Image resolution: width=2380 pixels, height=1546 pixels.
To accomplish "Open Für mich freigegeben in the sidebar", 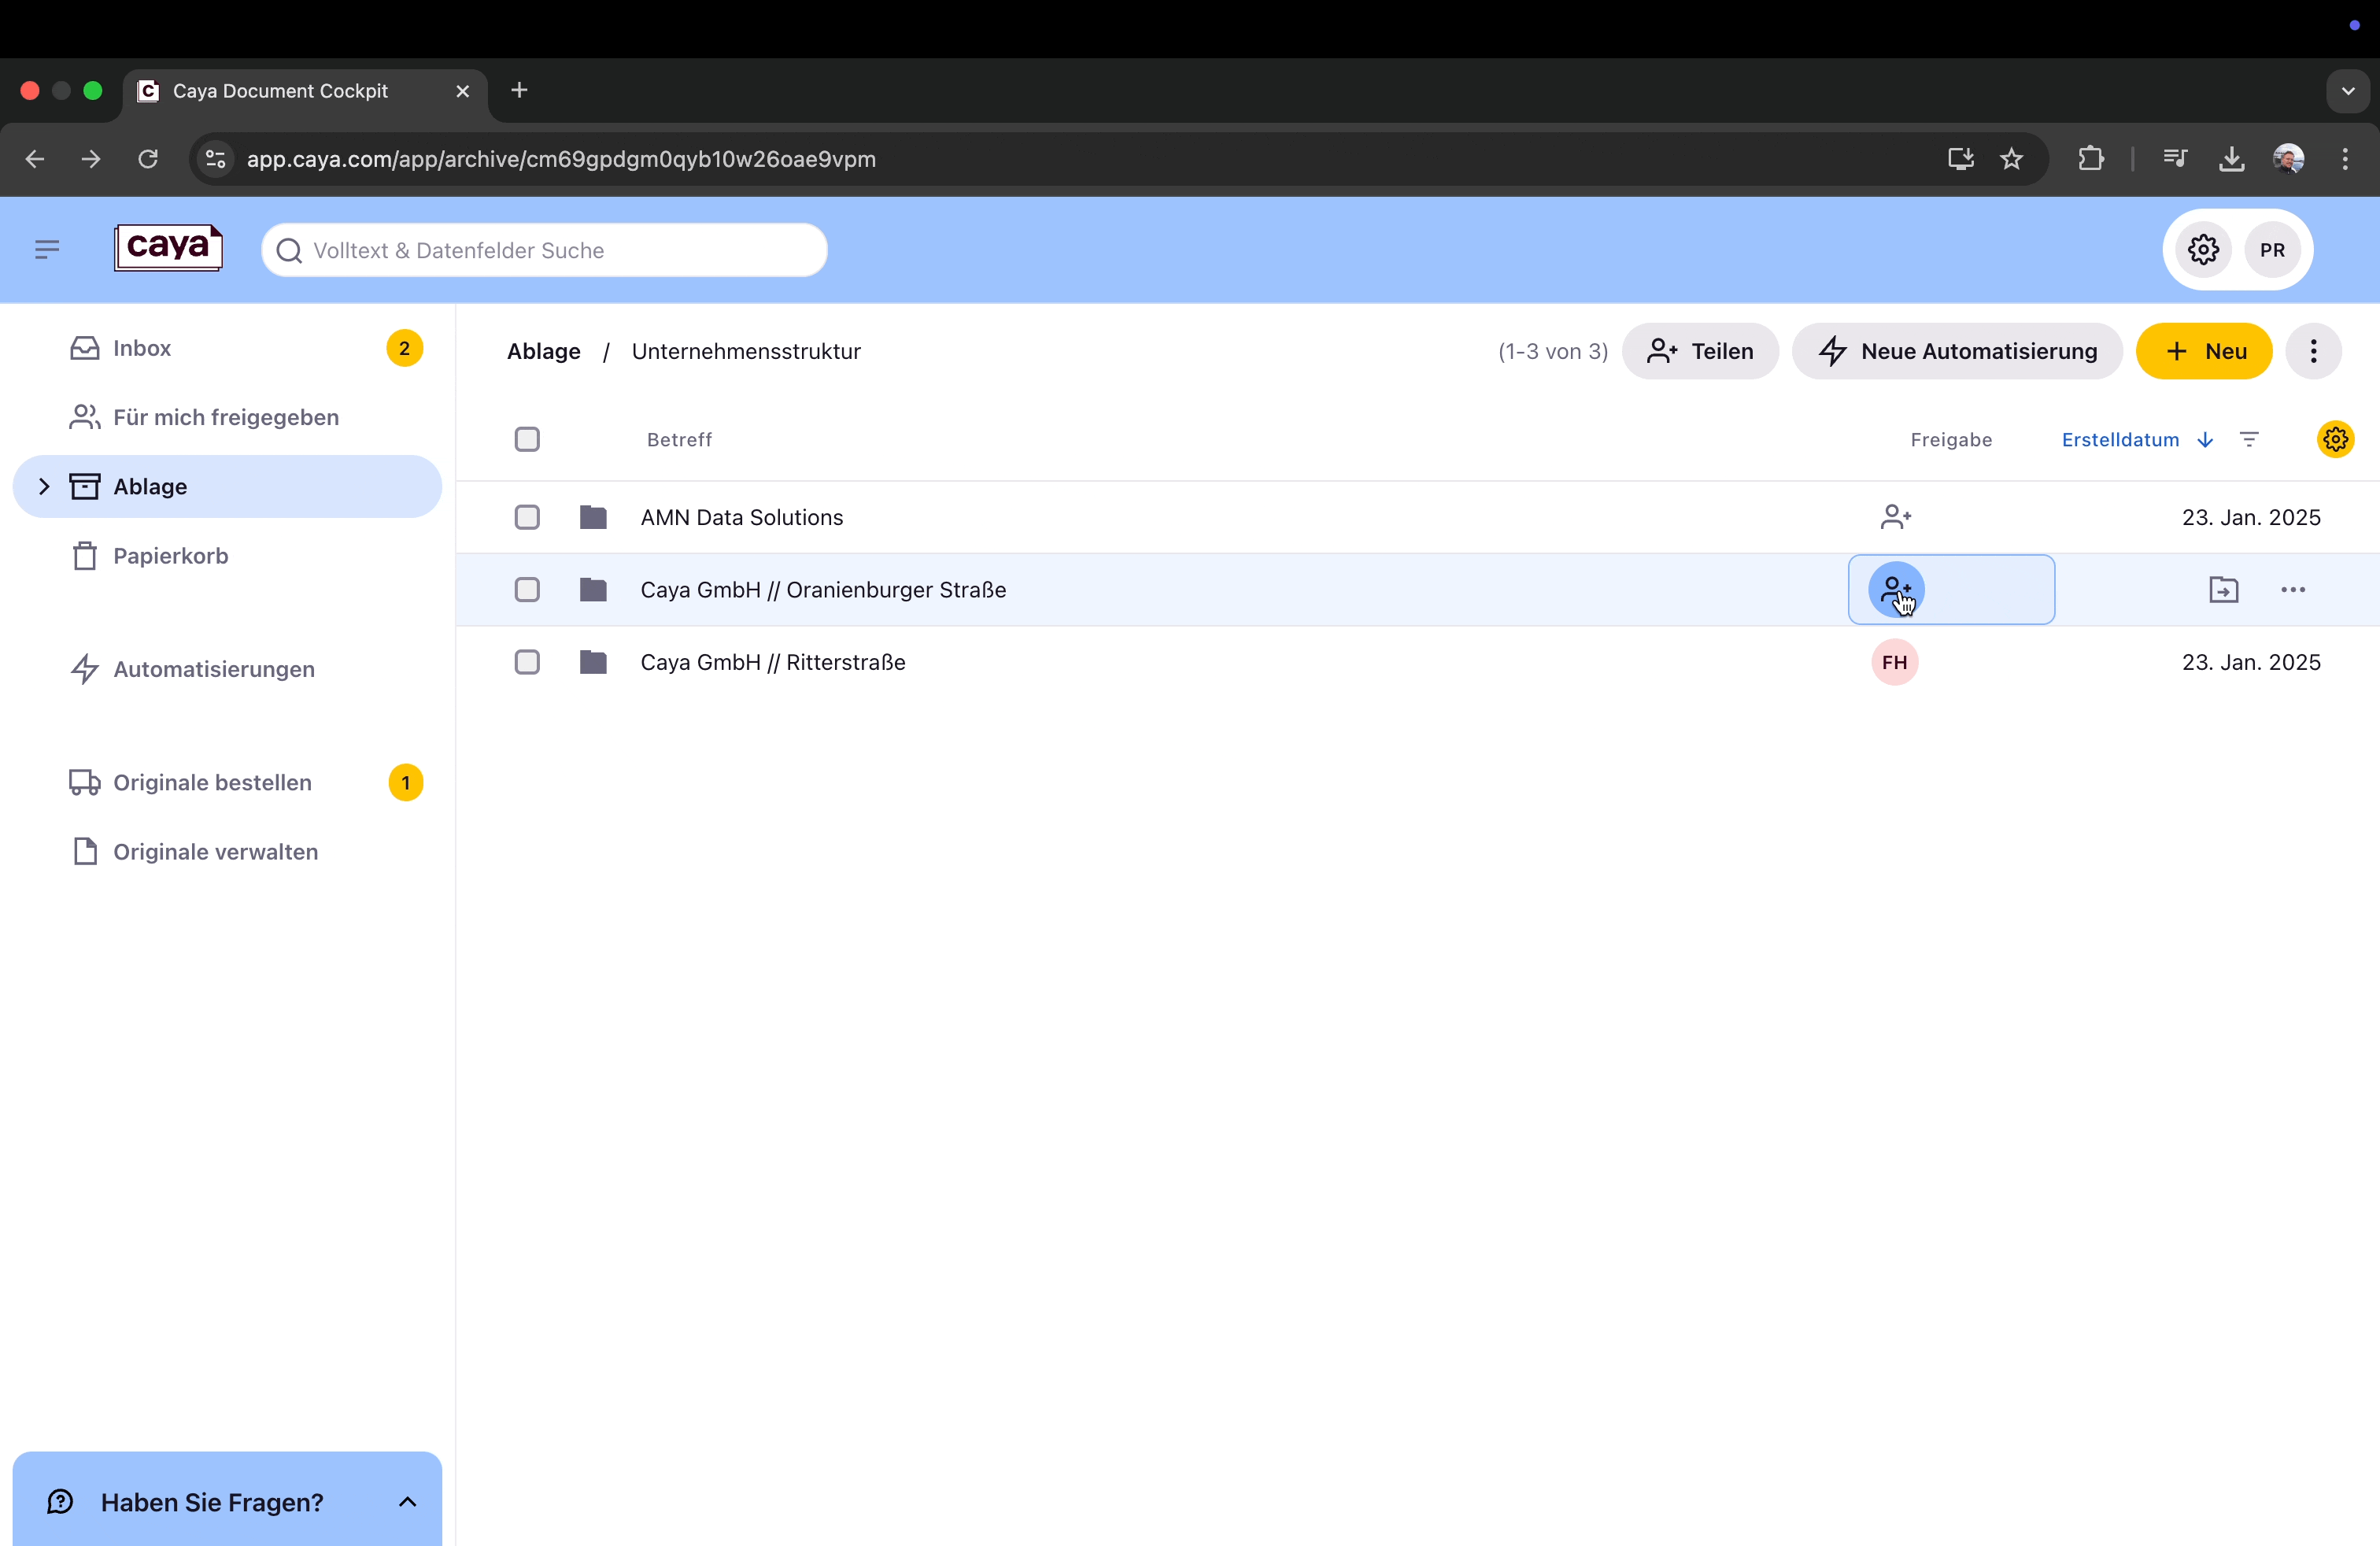I will [x=227, y=417].
